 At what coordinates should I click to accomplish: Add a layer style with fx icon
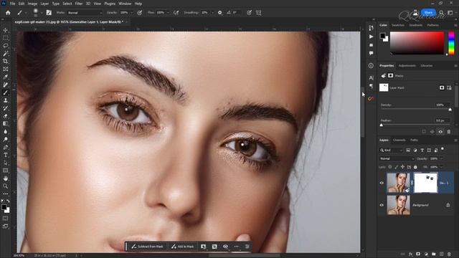point(410,254)
